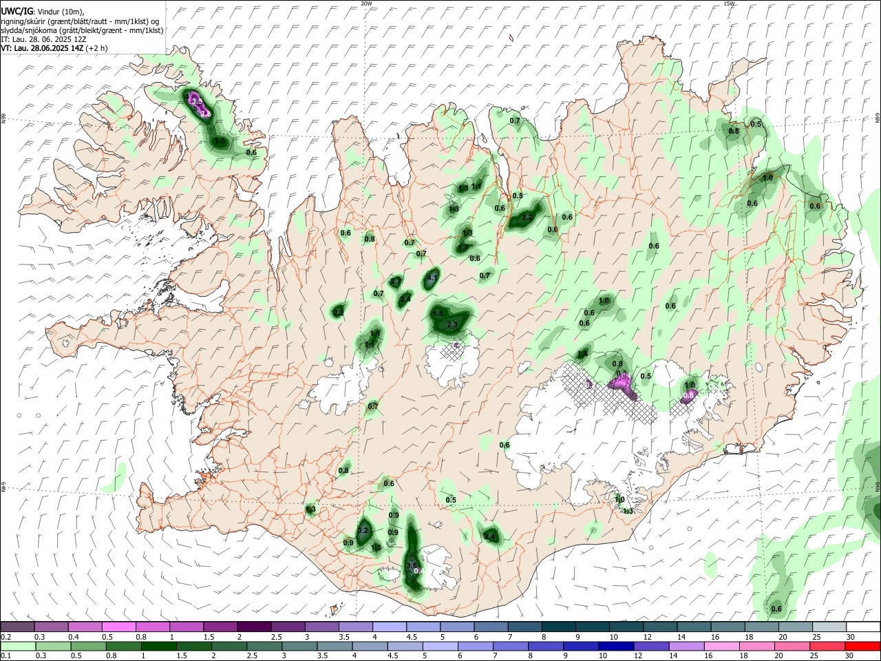
Task: Pick lower rain scale swatch labeled 3.5
Action: tap(335, 646)
